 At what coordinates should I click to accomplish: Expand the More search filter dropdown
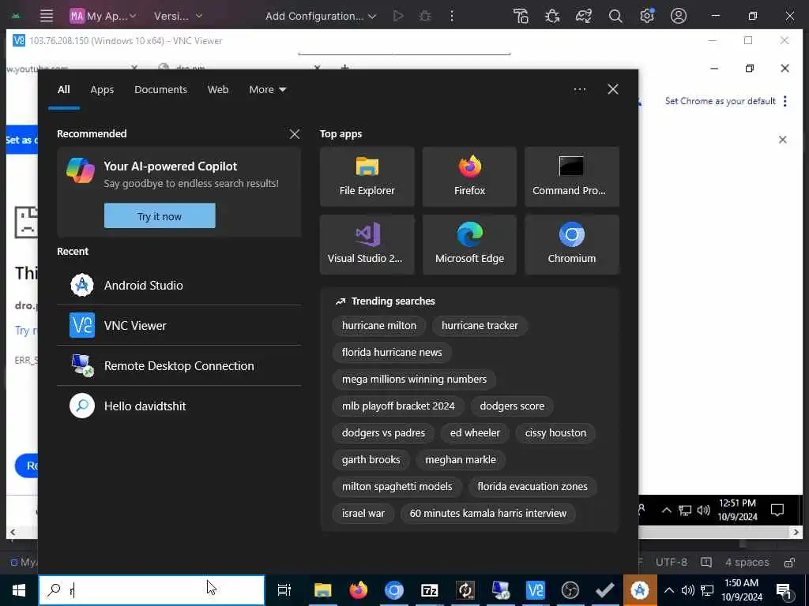(x=267, y=90)
